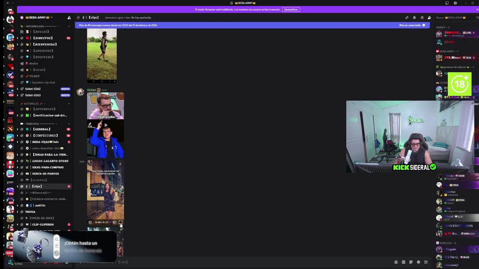Open the VENTA-DE-PUNTOS channel
This screenshot has height=269, width=479.
pos(45,174)
